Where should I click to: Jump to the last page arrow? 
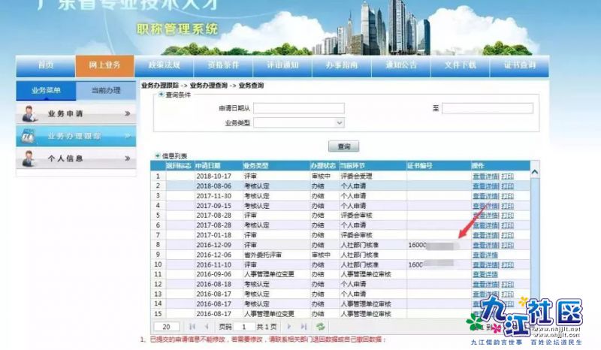[x=304, y=327]
